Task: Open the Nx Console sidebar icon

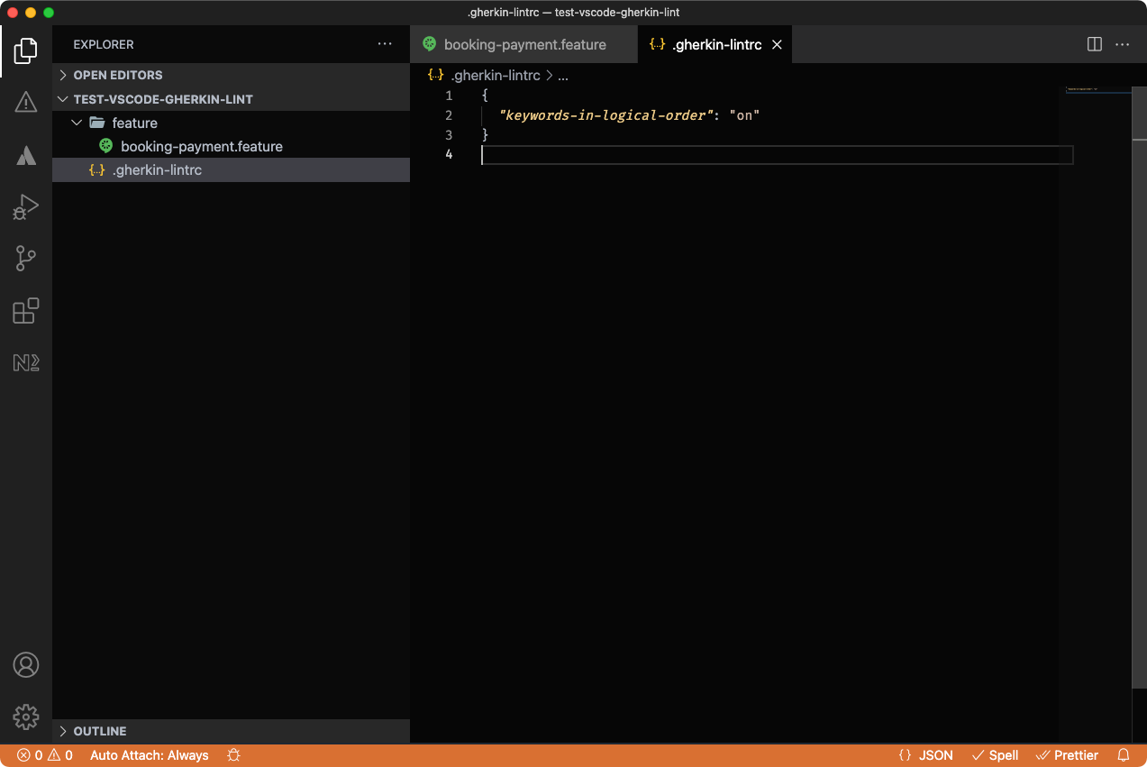Action: coord(25,362)
